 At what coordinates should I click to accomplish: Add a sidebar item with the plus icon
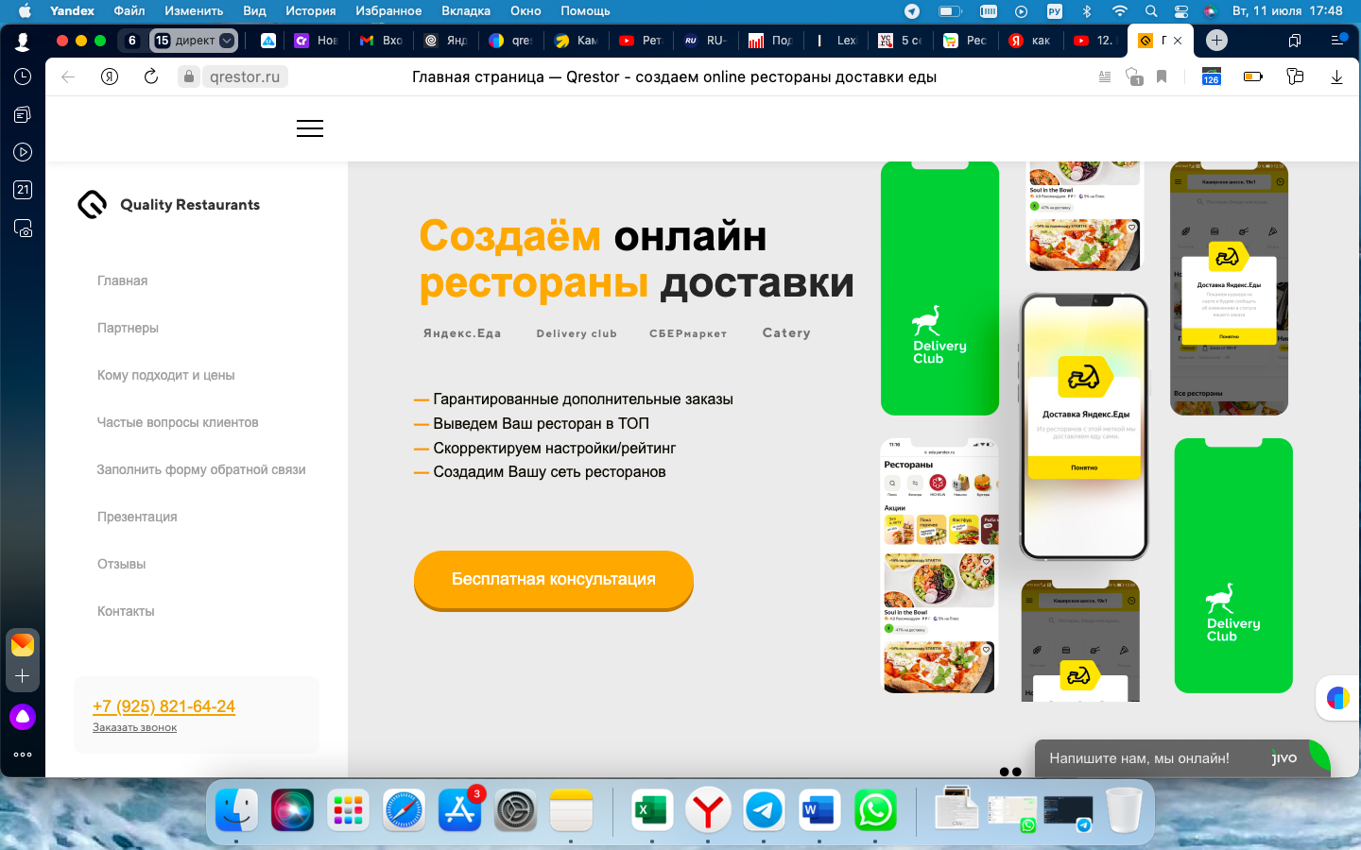(x=23, y=676)
